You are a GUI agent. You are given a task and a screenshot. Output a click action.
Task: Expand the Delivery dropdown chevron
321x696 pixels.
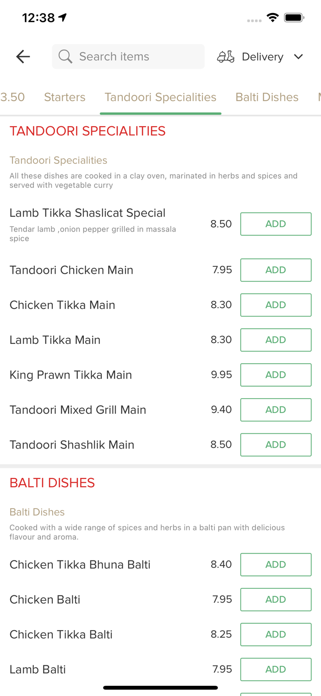click(298, 57)
